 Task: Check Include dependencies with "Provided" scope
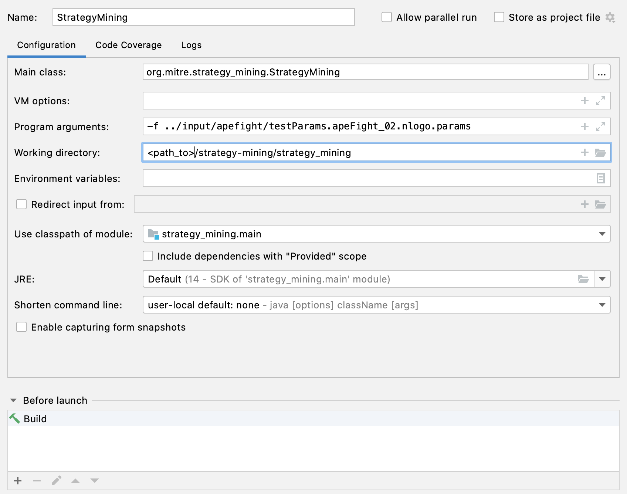pos(148,256)
